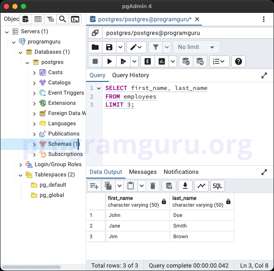Image resolution: width=274 pixels, height=271 pixels.
Task: Collapse the Databases (1) node
Action: (x=20, y=52)
